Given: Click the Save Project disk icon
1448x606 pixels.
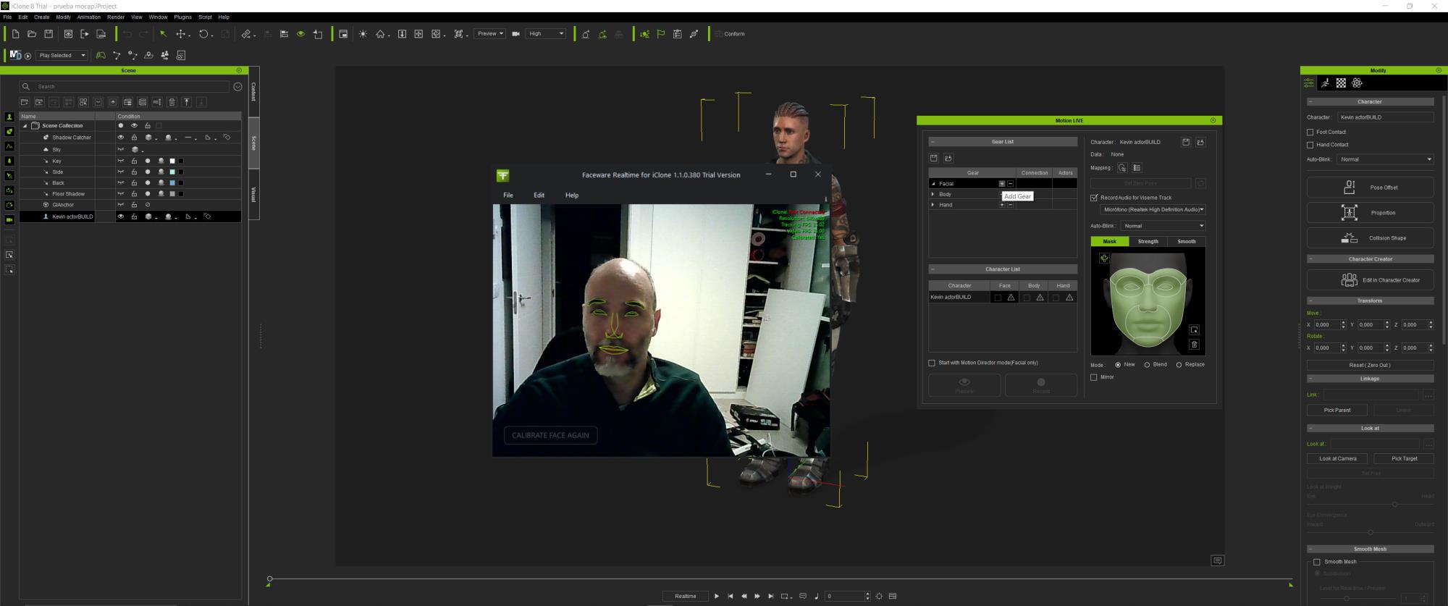Looking at the screenshot, I should pyautogui.click(x=49, y=34).
